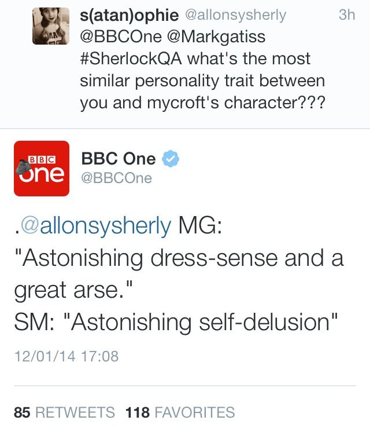
Task: View the 118 Favorites list
Action: [x=180, y=412]
